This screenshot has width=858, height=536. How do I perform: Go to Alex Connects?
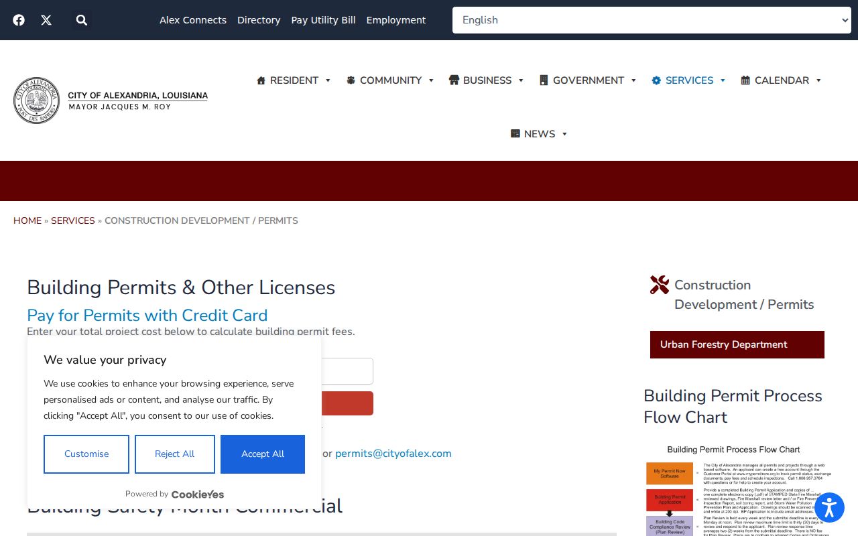pyautogui.click(x=193, y=20)
